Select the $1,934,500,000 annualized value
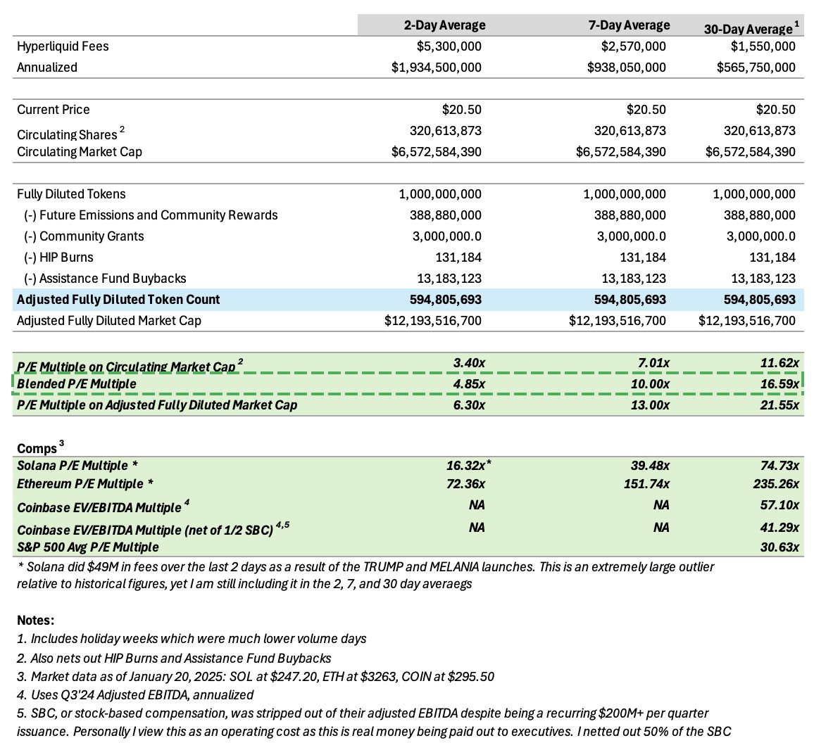Viewport: 814px width, 750px height. tap(436, 68)
